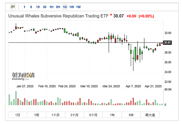This screenshot has width=182, height=124.
Task: Click the Jan 27, 2025 date label
Action: click(25, 86)
